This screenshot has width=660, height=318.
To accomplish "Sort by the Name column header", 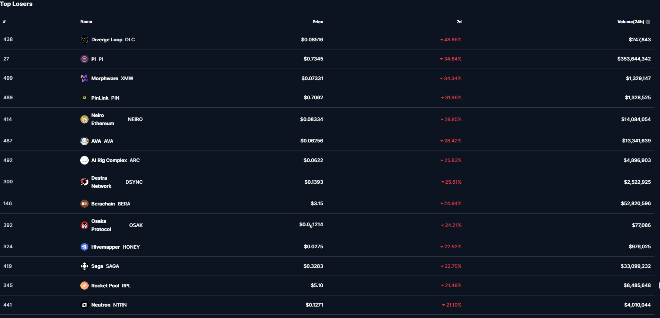I will [86, 21].
